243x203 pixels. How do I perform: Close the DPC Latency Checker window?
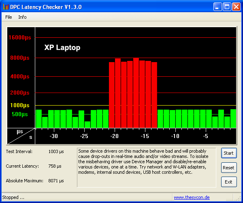pos(236,7)
